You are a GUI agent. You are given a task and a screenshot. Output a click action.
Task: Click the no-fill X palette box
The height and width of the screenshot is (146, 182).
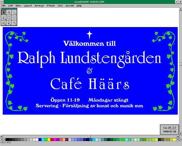tap(4, 139)
